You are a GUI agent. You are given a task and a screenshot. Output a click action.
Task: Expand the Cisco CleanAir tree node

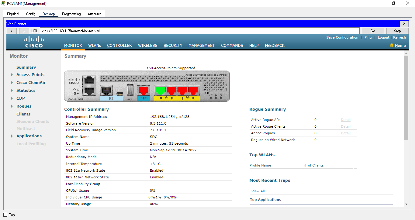12,83
